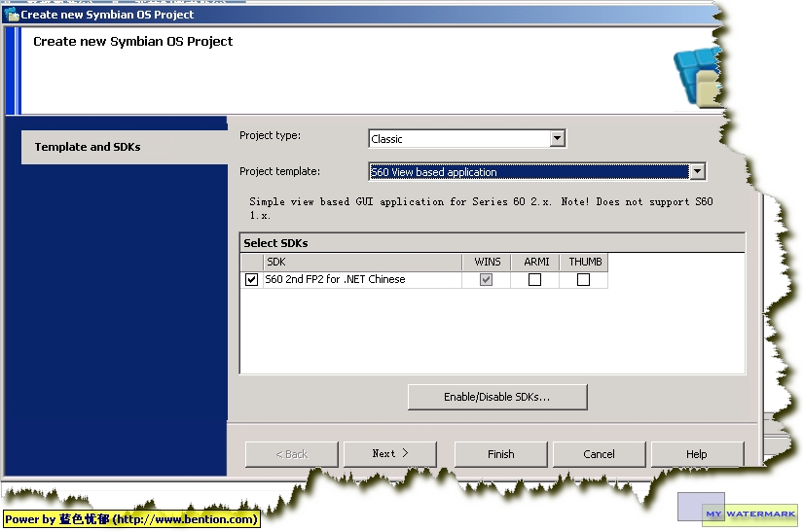The image size is (803, 531).
Task: Click the 'Project template:' label
Action: (x=279, y=171)
